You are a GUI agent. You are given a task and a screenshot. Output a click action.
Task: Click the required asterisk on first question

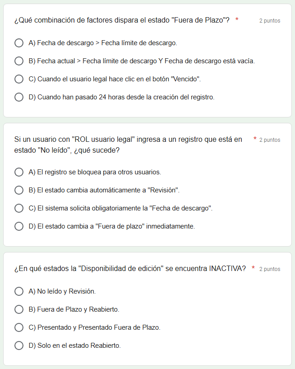pyautogui.click(x=237, y=20)
